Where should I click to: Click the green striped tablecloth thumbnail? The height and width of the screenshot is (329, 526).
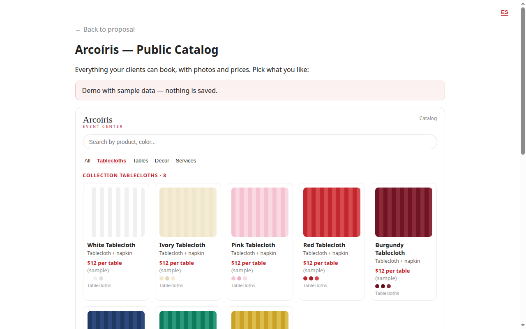point(188,320)
